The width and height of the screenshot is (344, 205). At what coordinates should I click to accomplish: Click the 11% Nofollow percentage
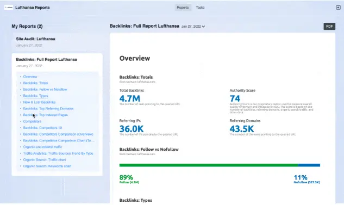pos(301,177)
